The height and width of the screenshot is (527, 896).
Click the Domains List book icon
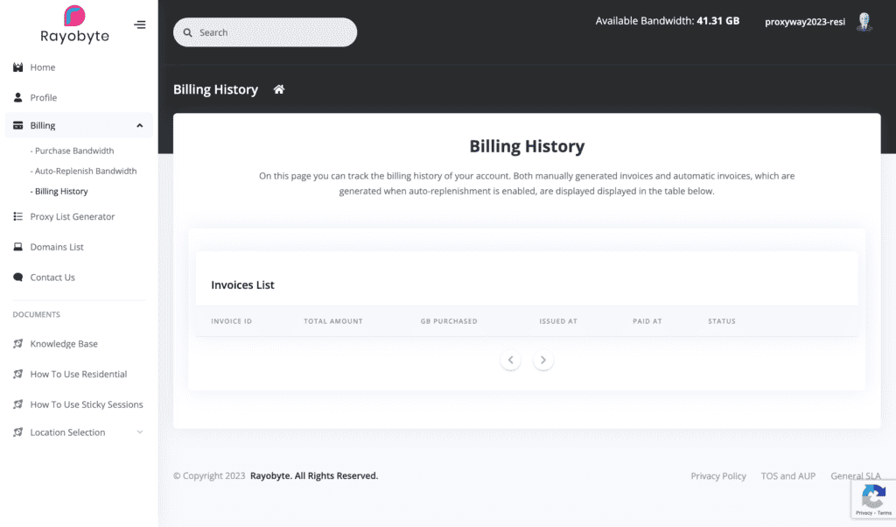(x=17, y=247)
